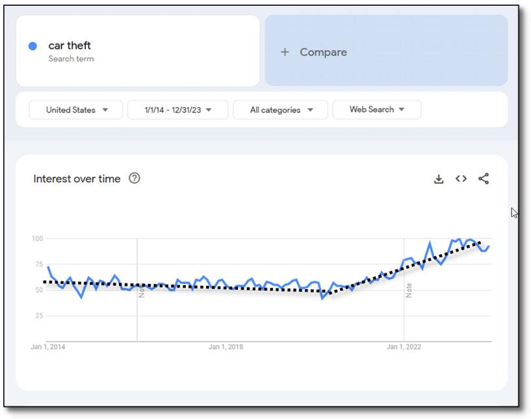Open the embed code icon
The height and width of the screenshot is (419, 531).
coord(461,179)
